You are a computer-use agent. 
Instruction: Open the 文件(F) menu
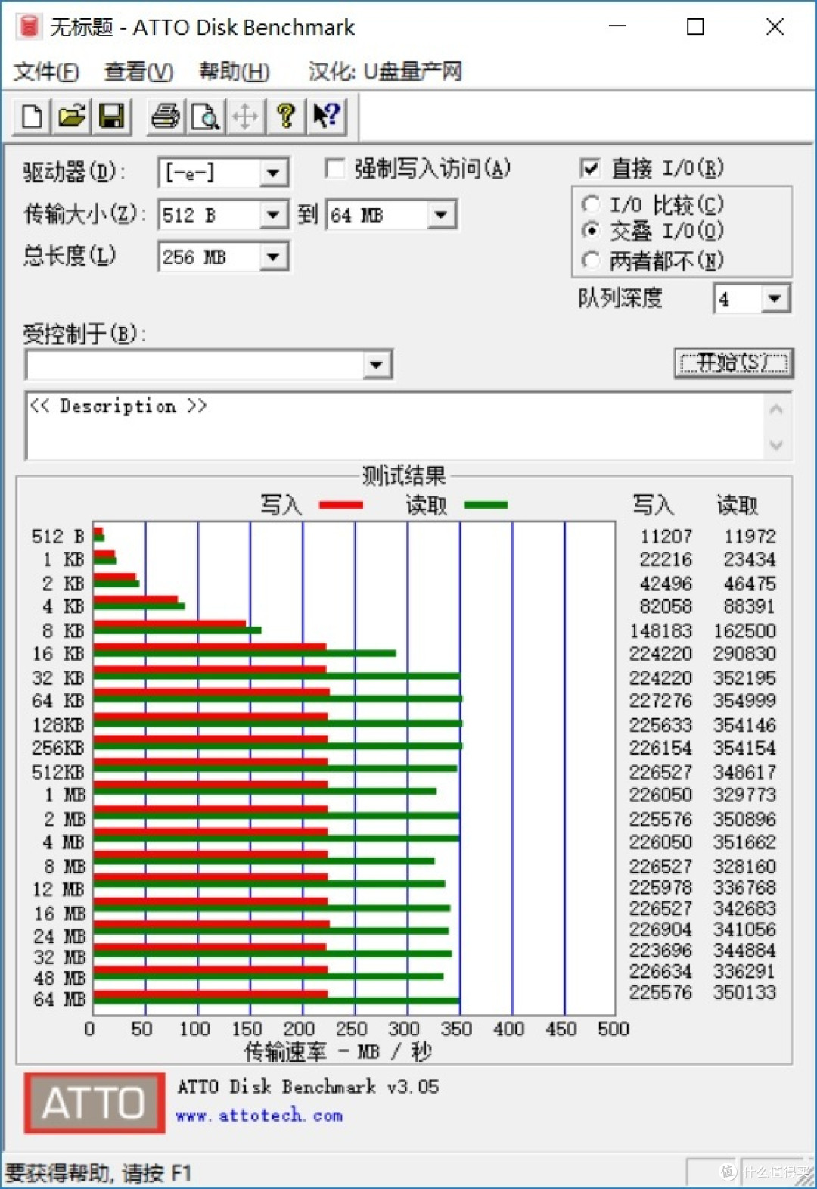click(x=46, y=72)
